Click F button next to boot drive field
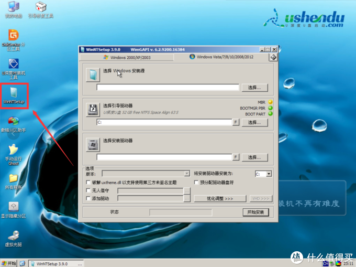The image size is (356, 267). pos(236,122)
